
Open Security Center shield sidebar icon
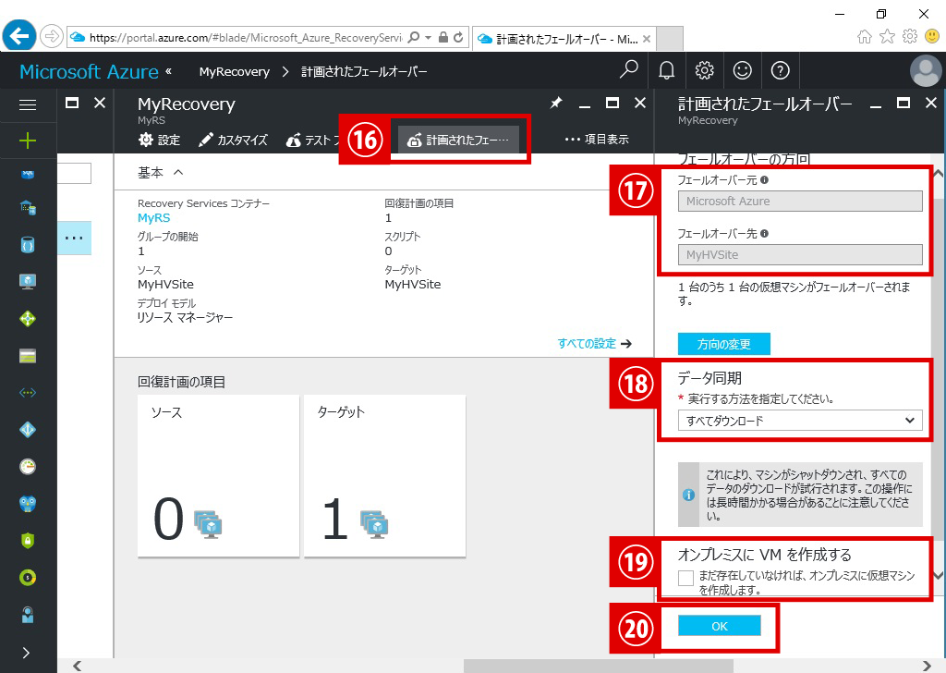[x=28, y=540]
